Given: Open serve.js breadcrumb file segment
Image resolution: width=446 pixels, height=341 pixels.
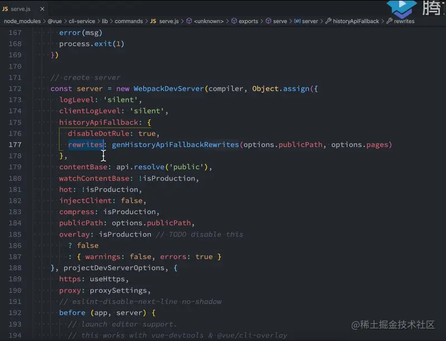Looking at the screenshot, I should pos(169,21).
